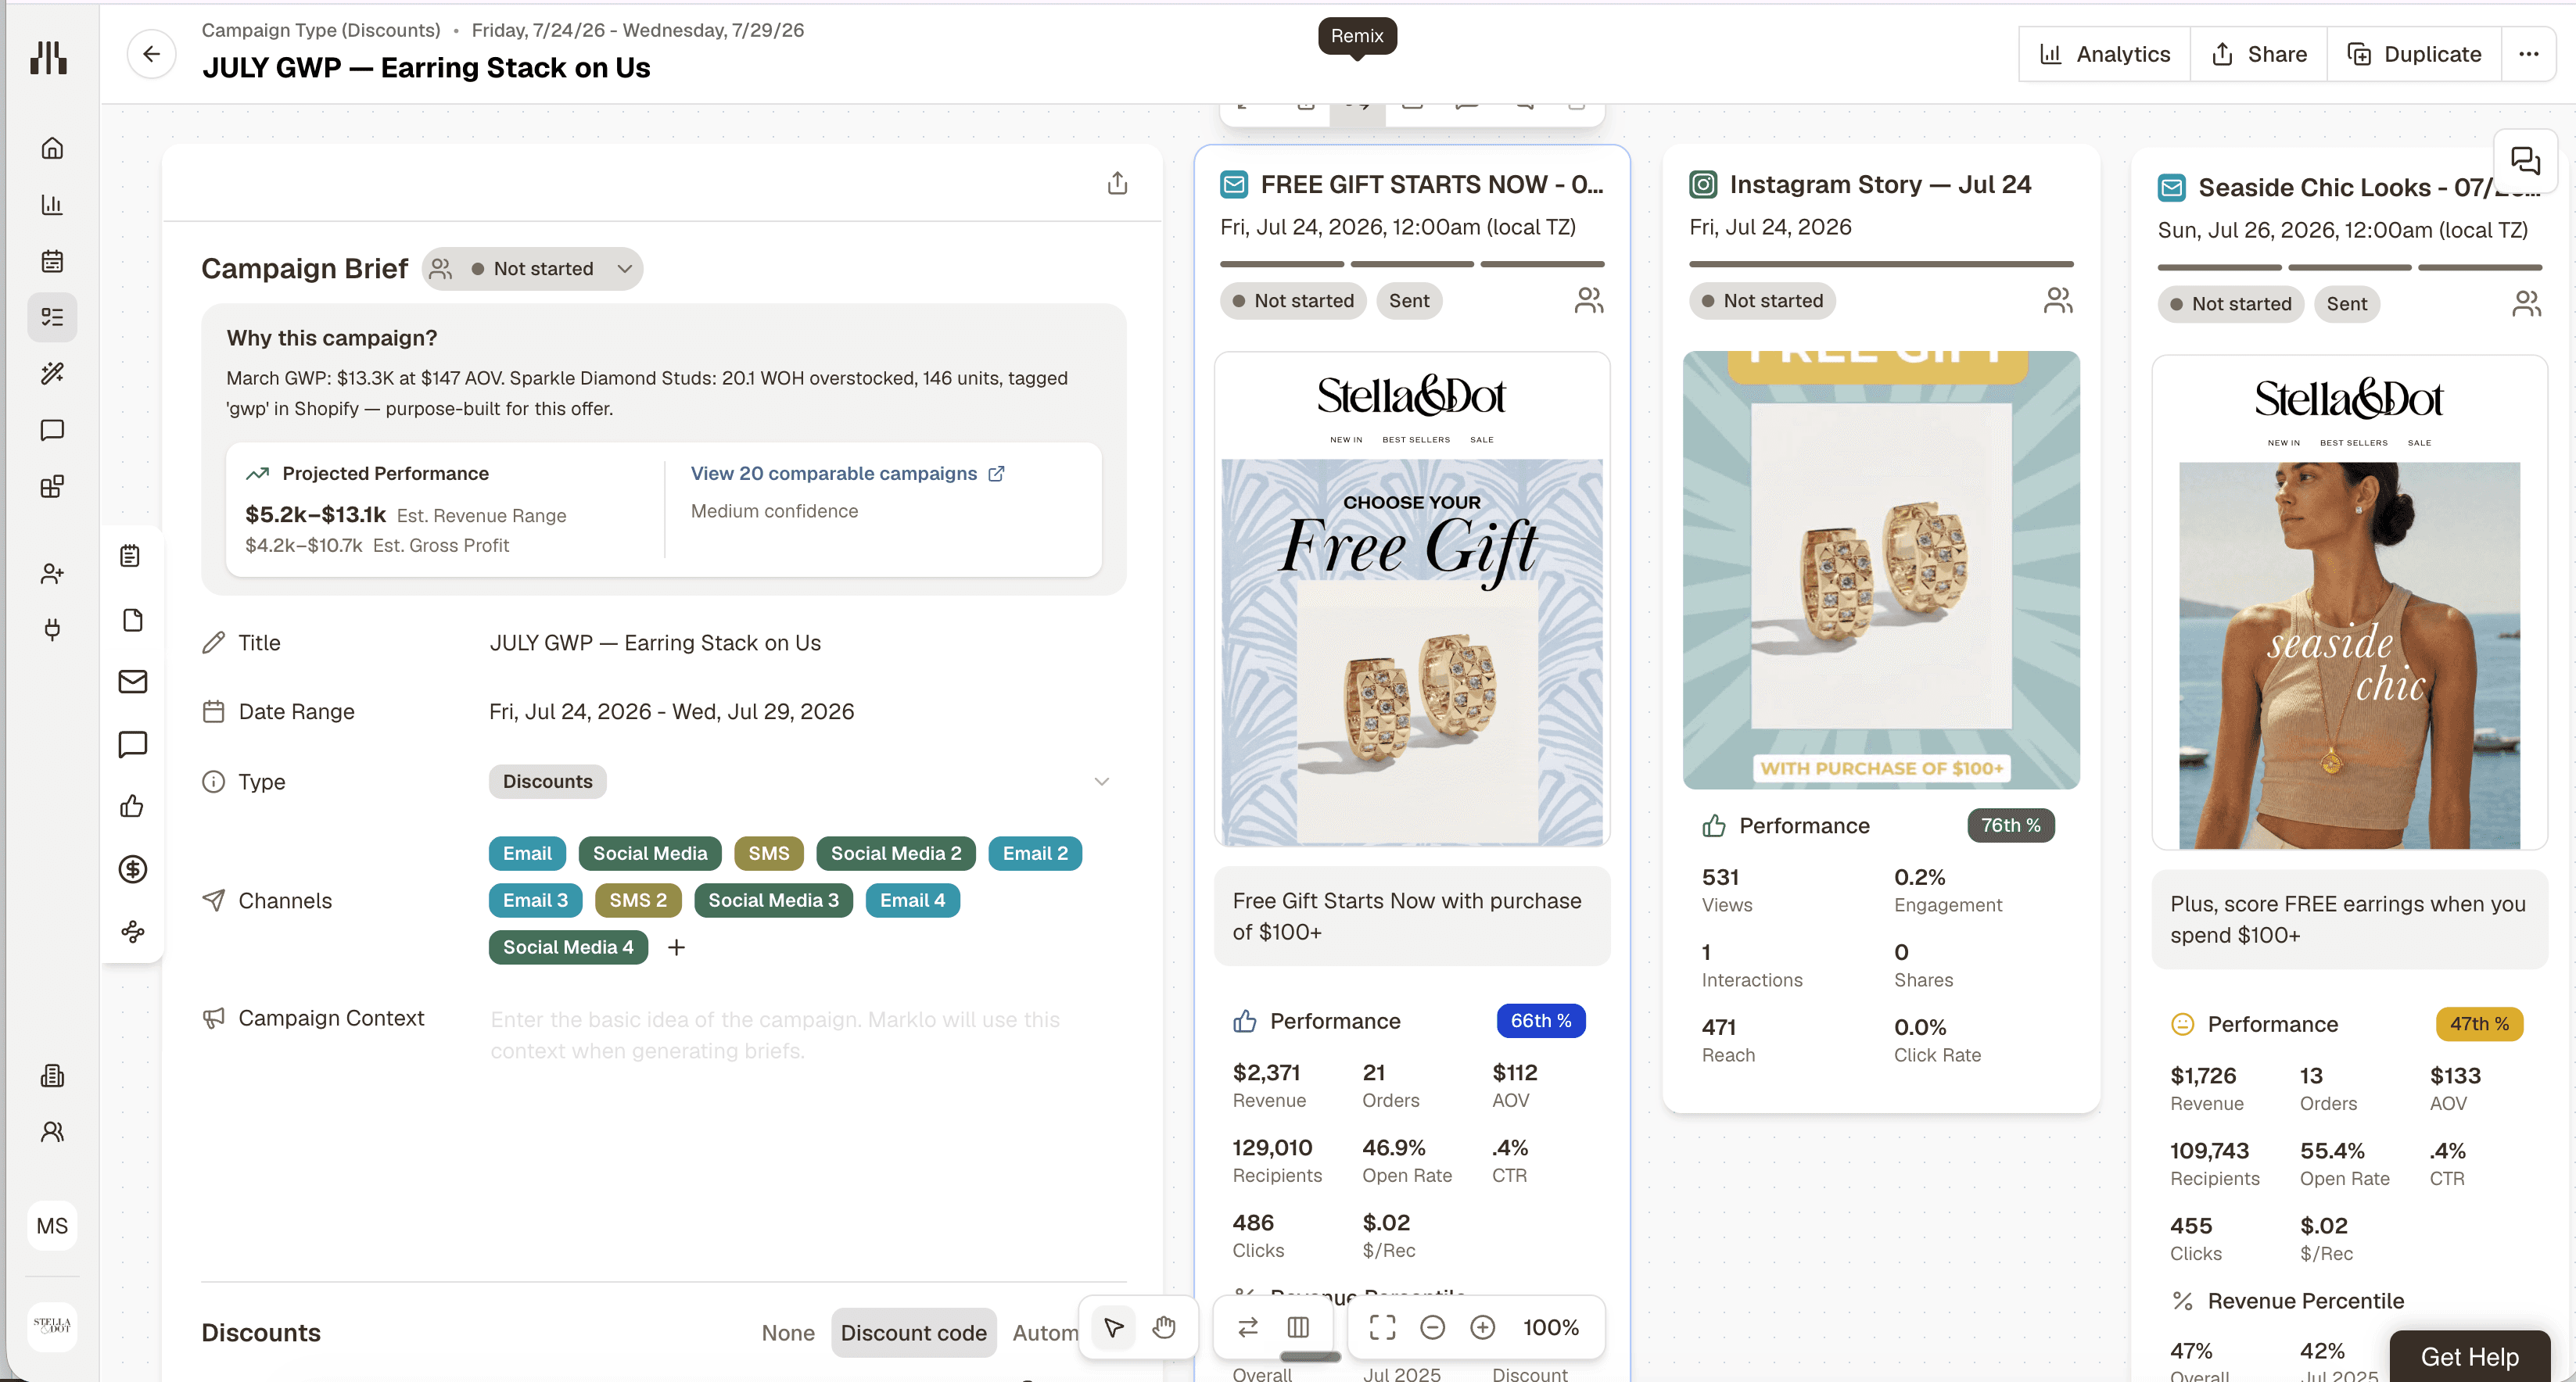The width and height of the screenshot is (2576, 1382).
Task: Open the envelope icon in the brief panel rail
Action: pyautogui.click(x=132, y=682)
